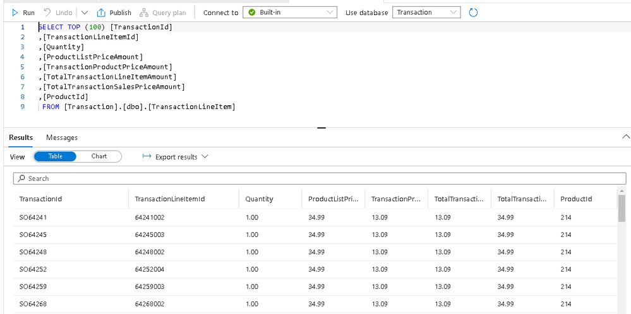Refresh the database list
631x314 pixels.
click(473, 13)
